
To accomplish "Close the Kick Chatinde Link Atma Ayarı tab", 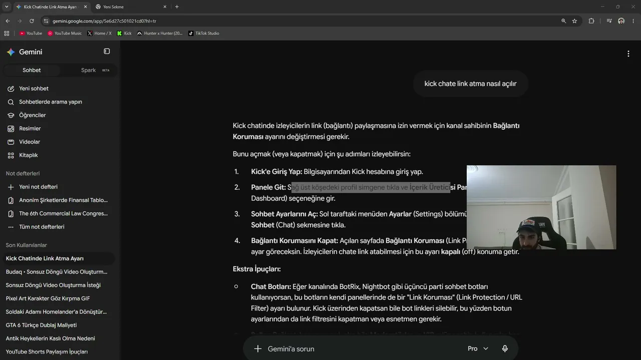I will coord(85,7).
